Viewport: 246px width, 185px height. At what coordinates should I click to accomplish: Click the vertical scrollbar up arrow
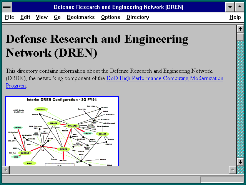pos(240,29)
